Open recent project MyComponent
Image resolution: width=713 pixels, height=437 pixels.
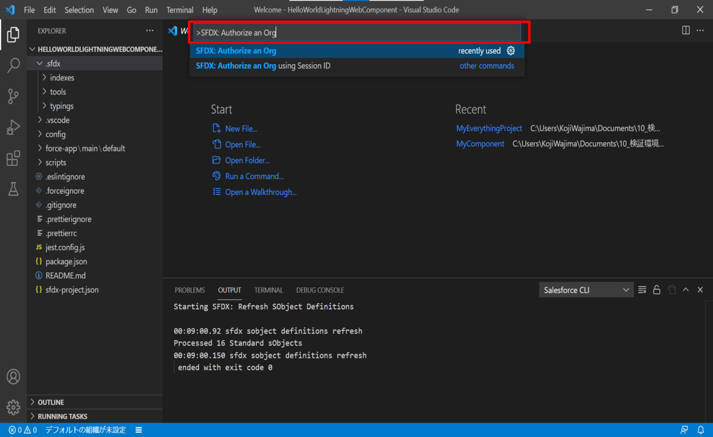tap(480, 144)
